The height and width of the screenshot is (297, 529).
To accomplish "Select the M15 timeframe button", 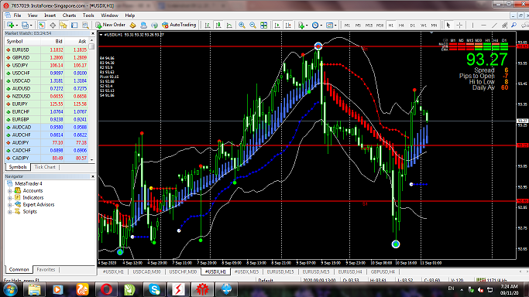I will click(369, 26).
